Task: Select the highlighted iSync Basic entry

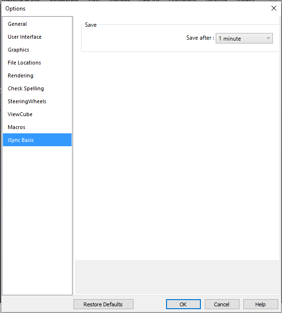Action: [x=37, y=140]
